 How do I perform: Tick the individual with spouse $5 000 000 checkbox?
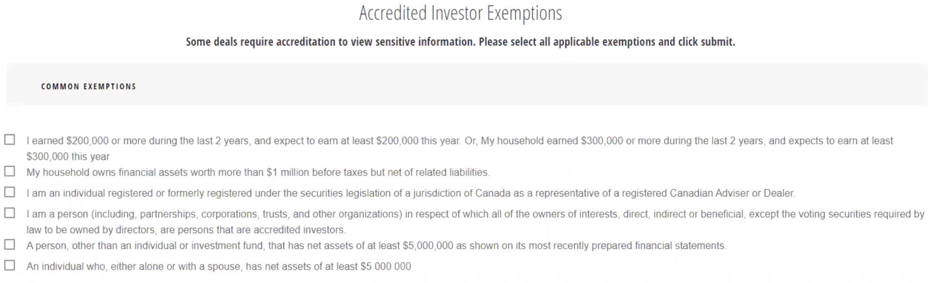click(10, 265)
